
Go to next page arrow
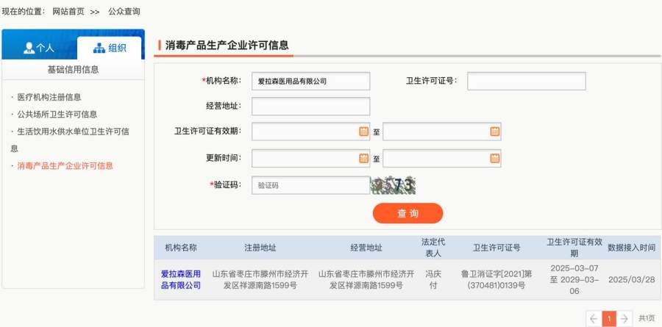point(624,318)
